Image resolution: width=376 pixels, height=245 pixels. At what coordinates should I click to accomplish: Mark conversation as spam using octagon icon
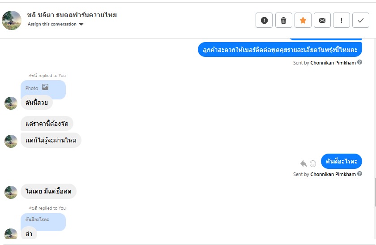pyautogui.click(x=264, y=20)
